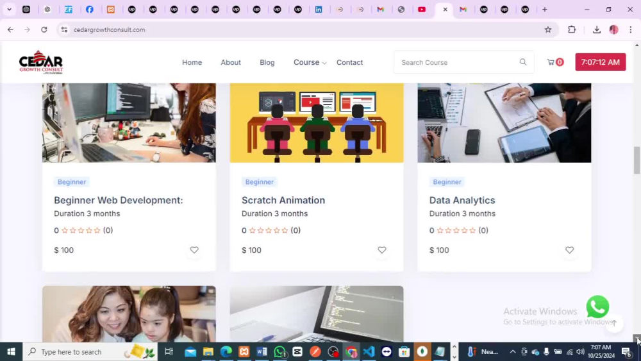Click the Windows taskbar search box
The width and height of the screenshot is (641, 361).
coord(90,351)
